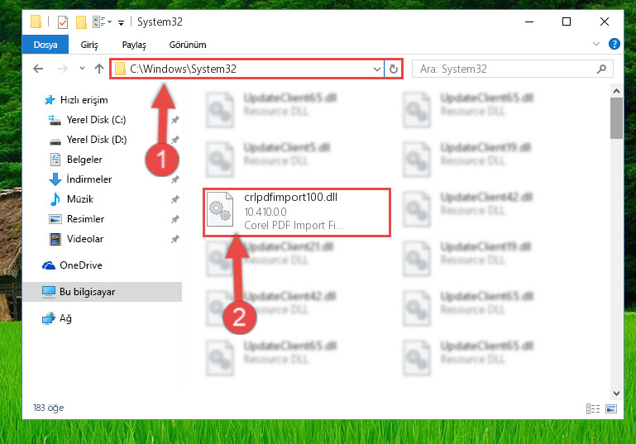Select Bu bilgisayar in the navigation pane
Image resolution: width=636 pixels, height=444 pixels.
(103, 292)
